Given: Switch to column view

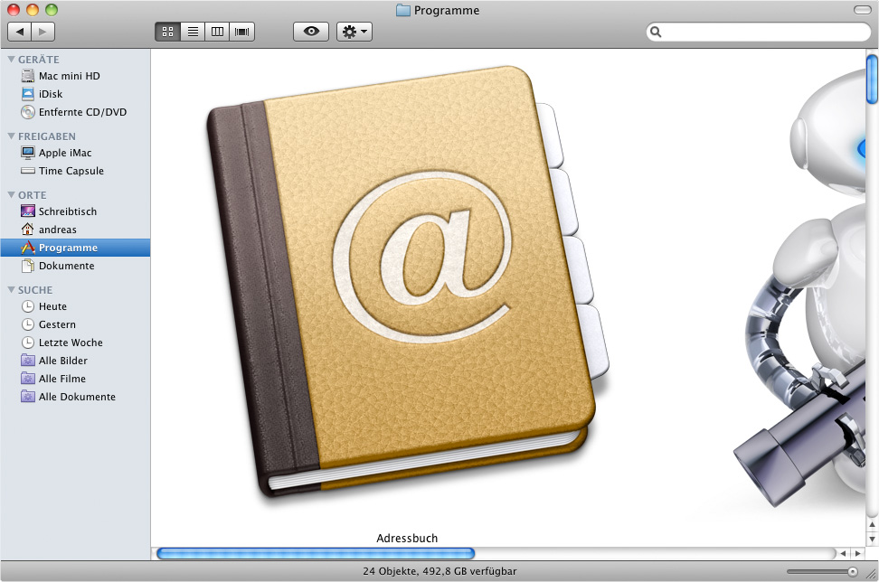Looking at the screenshot, I should [217, 32].
